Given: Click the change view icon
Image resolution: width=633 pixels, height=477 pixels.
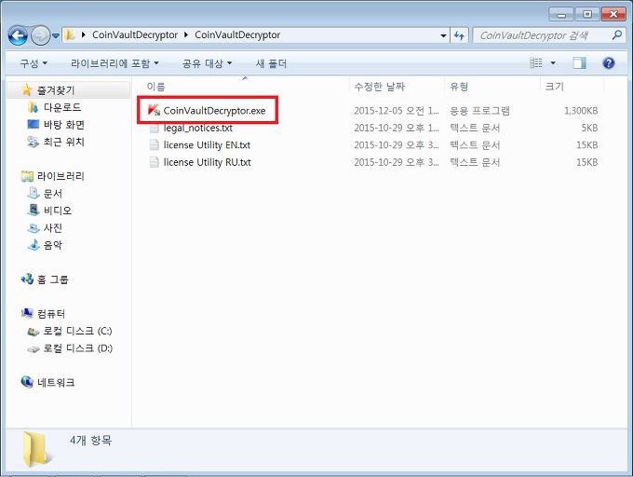Looking at the screenshot, I should (535, 63).
